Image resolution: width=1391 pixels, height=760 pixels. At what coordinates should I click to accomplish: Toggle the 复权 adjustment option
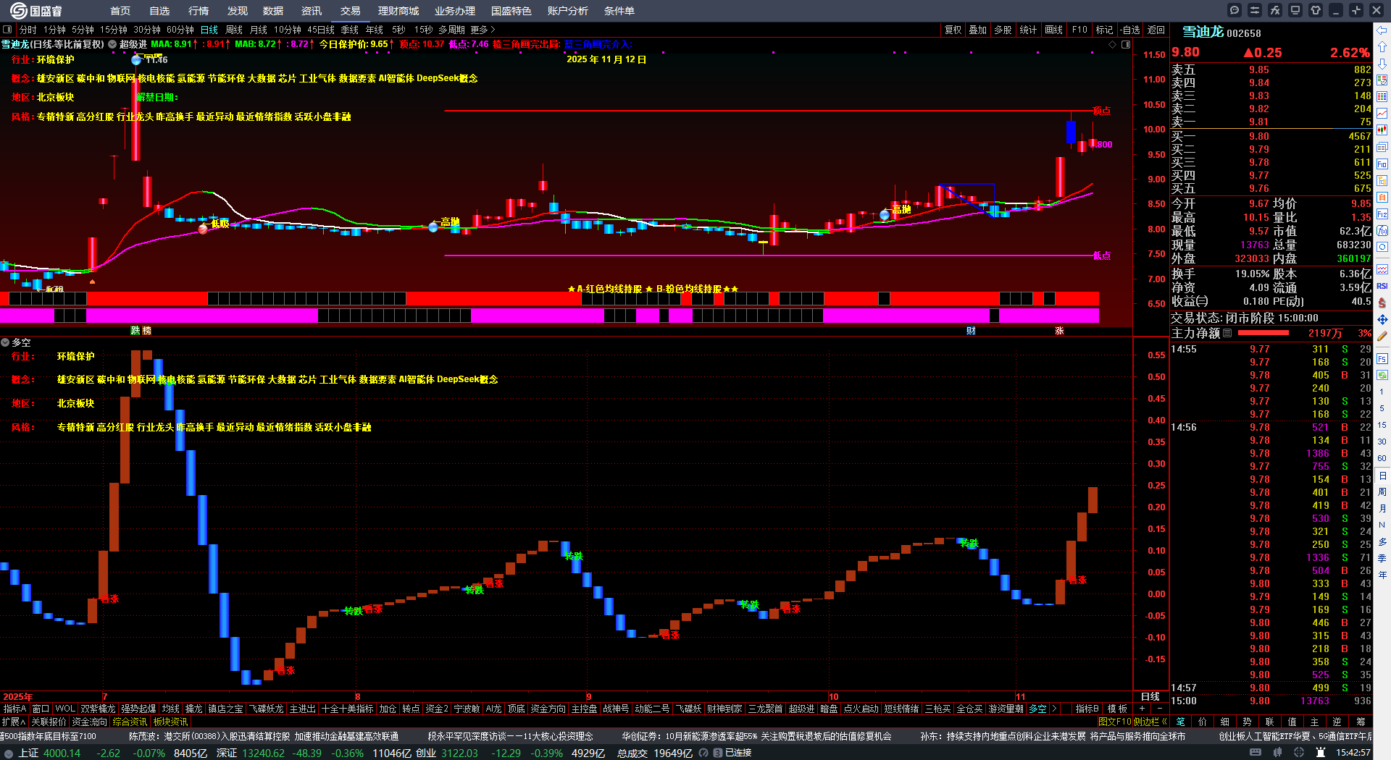(953, 30)
